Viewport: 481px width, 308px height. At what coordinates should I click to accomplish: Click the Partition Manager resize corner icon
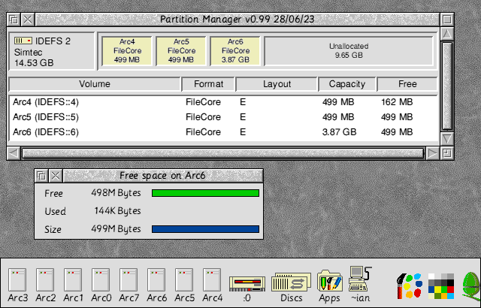[x=447, y=153]
